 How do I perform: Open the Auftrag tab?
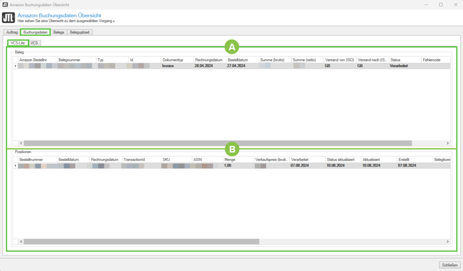[12, 33]
